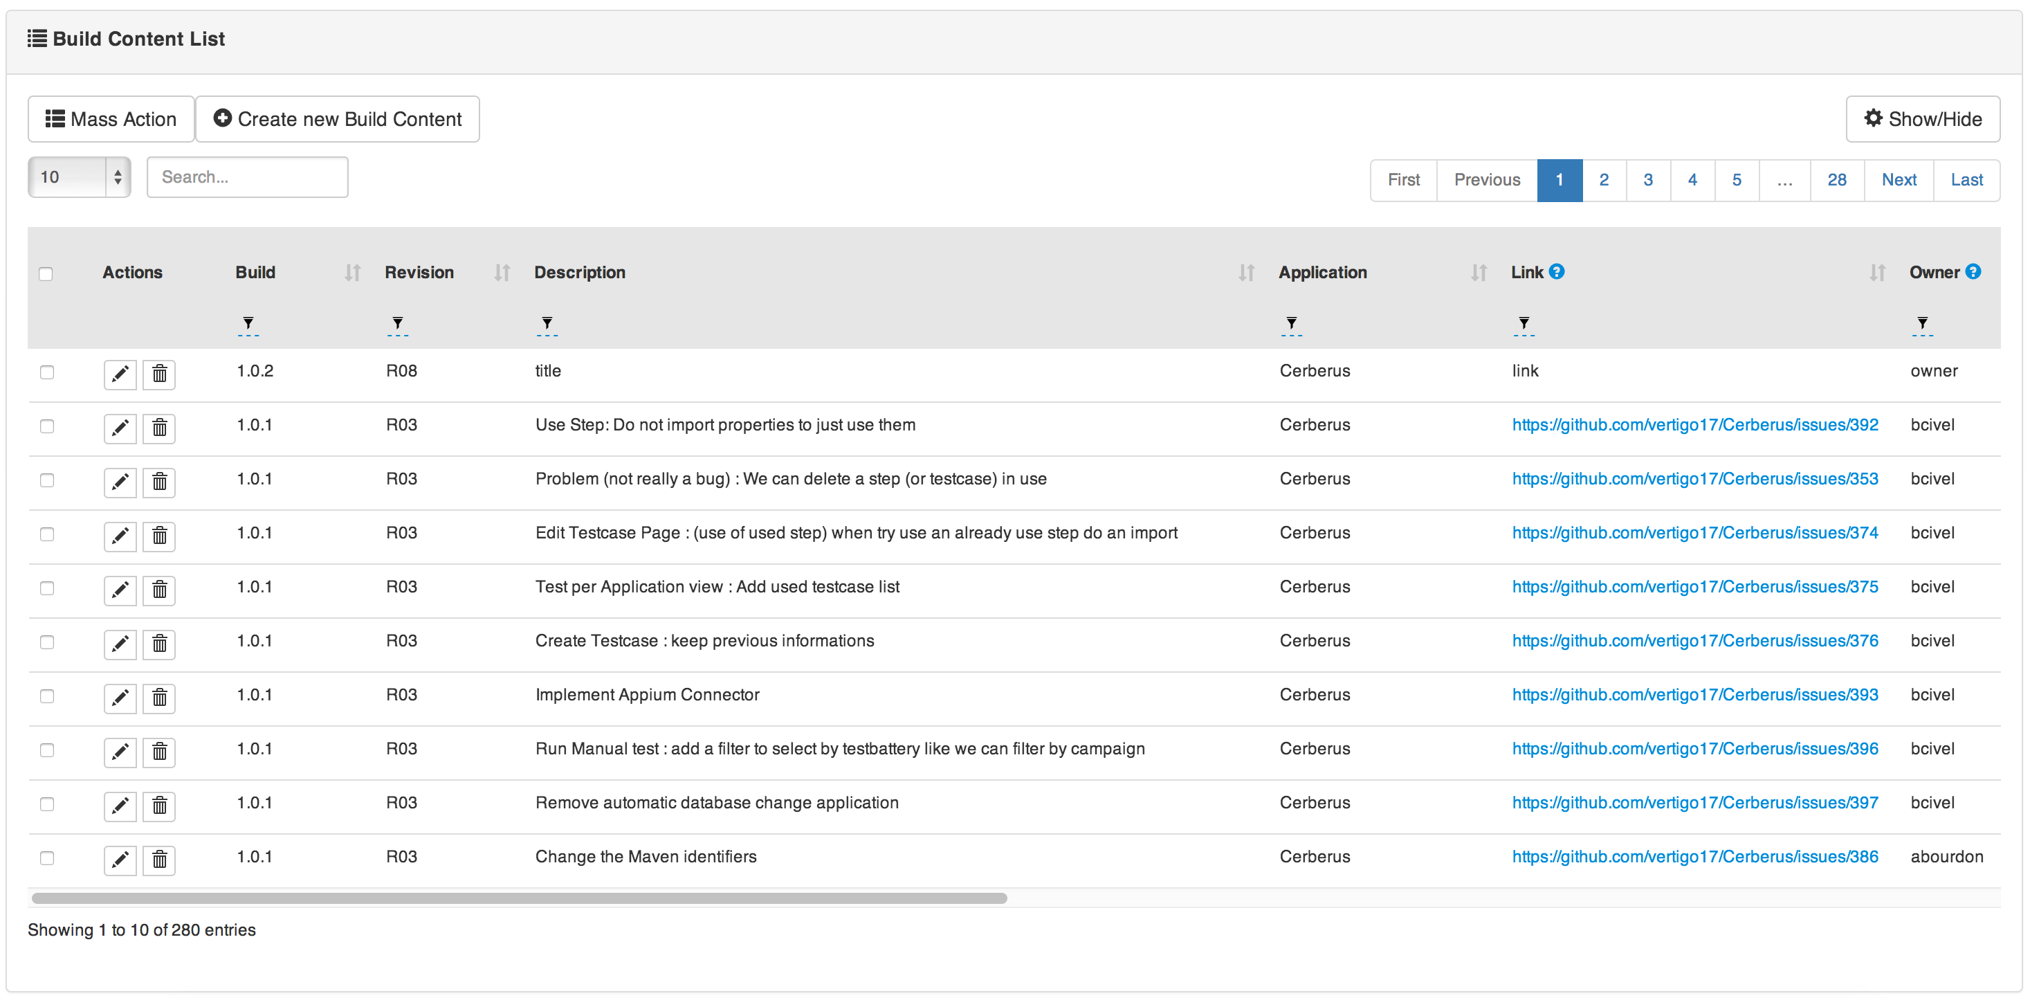Check the box for 'Use Step' row
The height and width of the screenshot is (998, 2030).
47,426
